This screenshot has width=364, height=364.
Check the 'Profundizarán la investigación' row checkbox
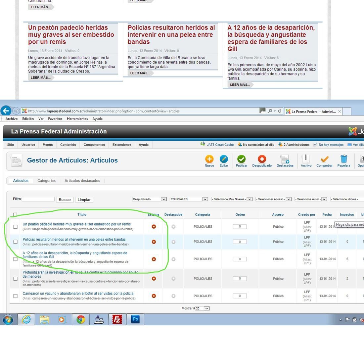point(15,279)
